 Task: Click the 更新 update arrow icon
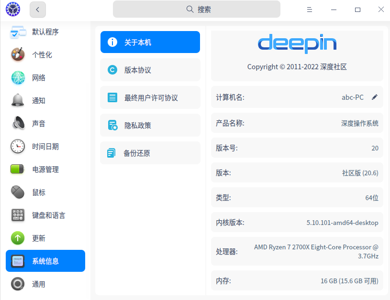(17, 238)
